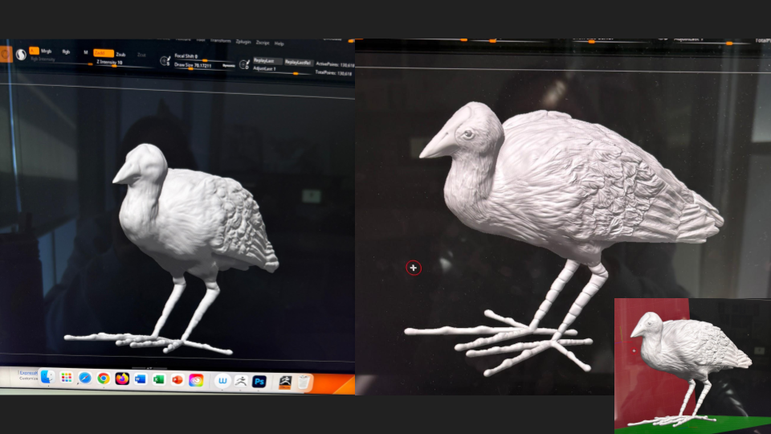Toggle the A button next to Mrgb

[x=34, y=51]
